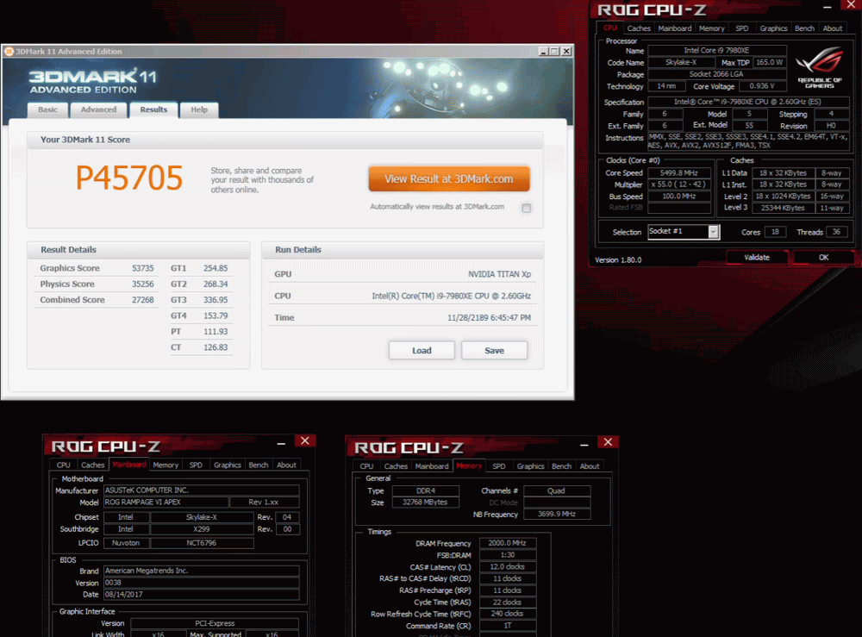The height and width of the screenshot is (637, 862).
Task: Click the DRAM Frequency field 2000.0 MHz
Action: 508,543
